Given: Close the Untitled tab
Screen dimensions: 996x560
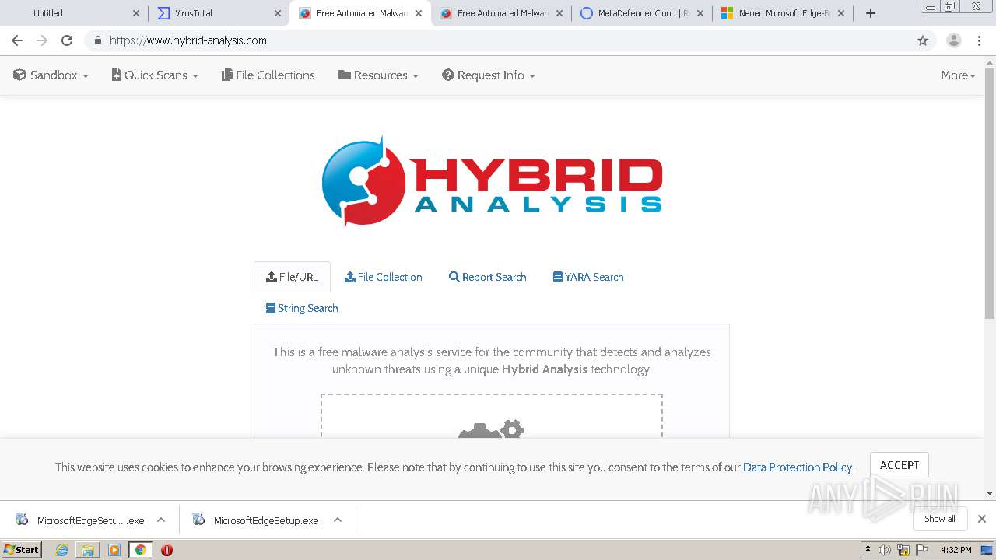Looking at the screenshot, I should (x=136, y=13).
